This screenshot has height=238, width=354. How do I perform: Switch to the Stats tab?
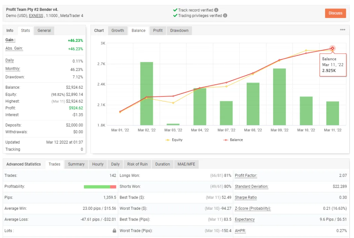(25, 31)
